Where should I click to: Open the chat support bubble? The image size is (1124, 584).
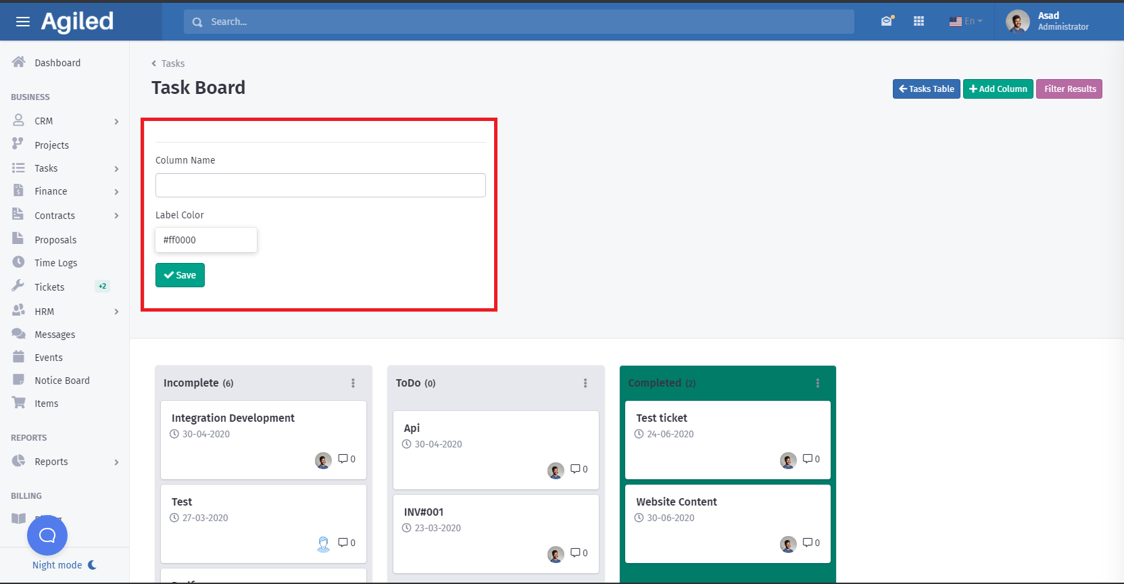click(x=47, y=535)
